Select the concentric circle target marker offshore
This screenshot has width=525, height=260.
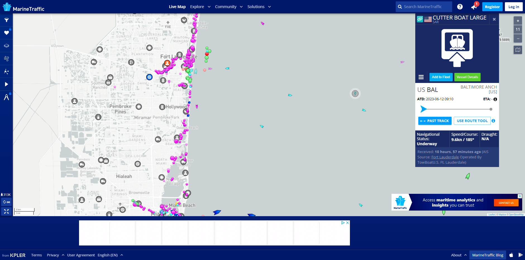(x=355, y=94)
